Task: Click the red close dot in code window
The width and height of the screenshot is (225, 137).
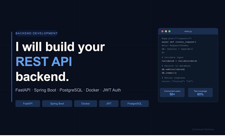Action: coord(162,31)
